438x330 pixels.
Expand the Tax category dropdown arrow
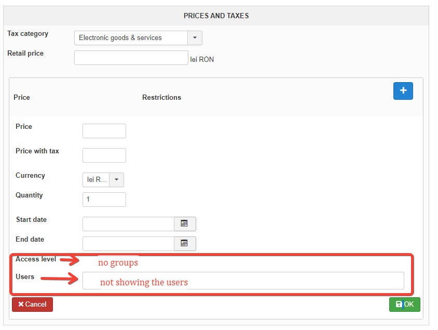pyautogui.click(x=195, y=38)
